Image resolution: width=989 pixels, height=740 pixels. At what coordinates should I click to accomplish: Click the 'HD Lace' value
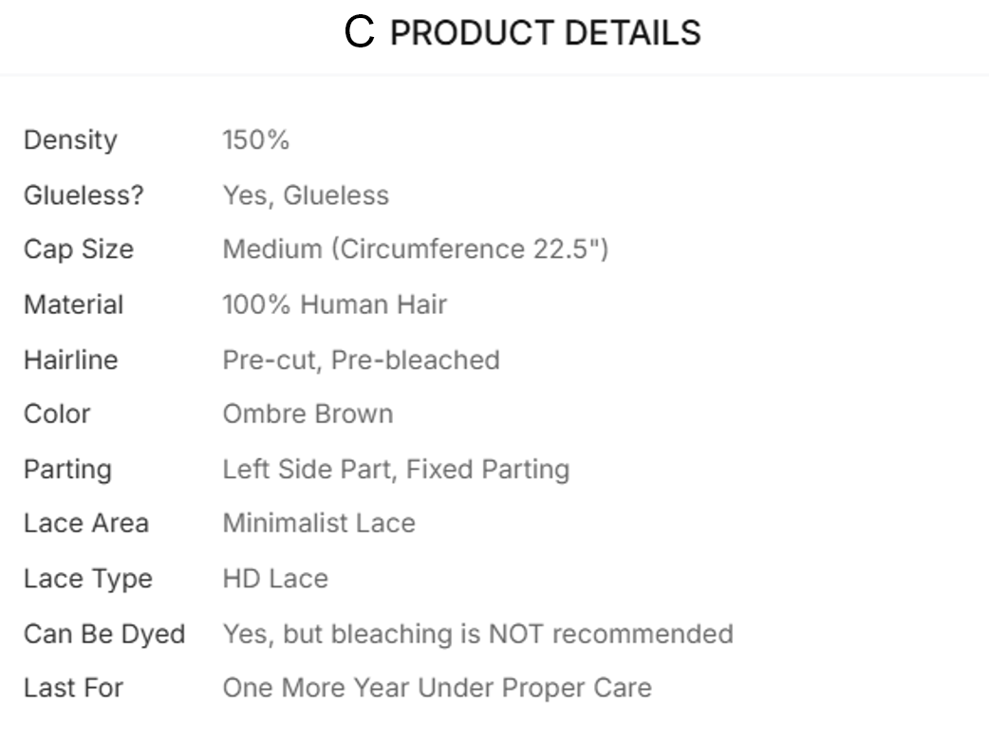click(x=275, y=578)
